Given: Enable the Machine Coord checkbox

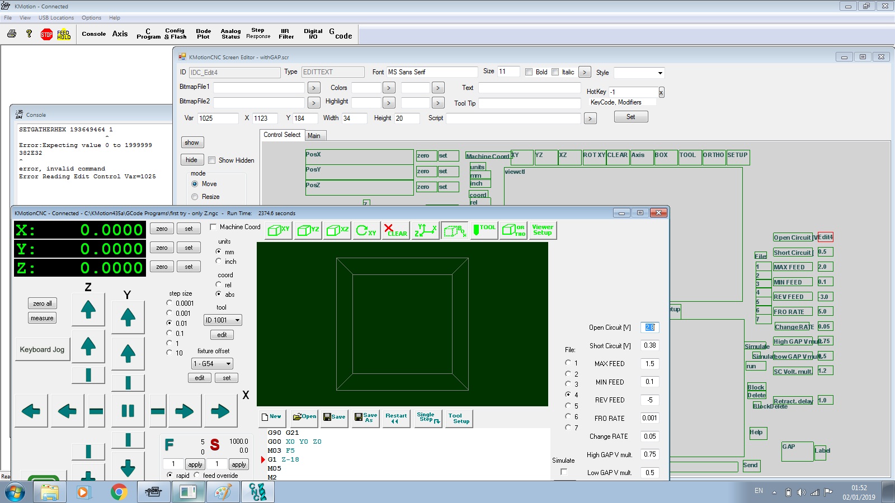Looking at the screenshot, I should (213, 227).
